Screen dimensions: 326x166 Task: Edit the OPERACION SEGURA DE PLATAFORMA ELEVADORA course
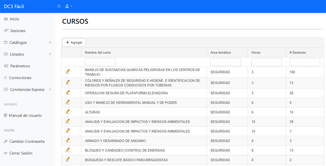tap(68, 93)
